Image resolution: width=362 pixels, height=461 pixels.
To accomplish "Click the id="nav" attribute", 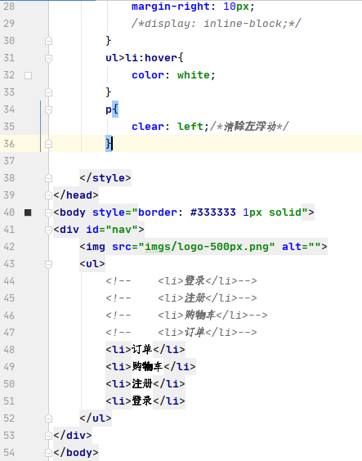I will click(112, 230).
